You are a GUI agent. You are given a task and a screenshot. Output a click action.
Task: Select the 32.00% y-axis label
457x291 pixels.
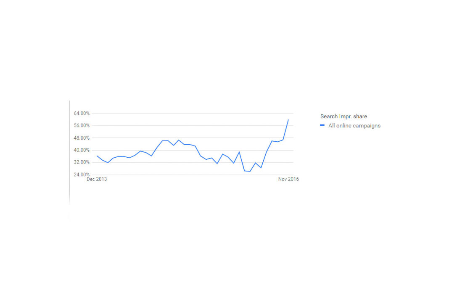pos(82,162)
